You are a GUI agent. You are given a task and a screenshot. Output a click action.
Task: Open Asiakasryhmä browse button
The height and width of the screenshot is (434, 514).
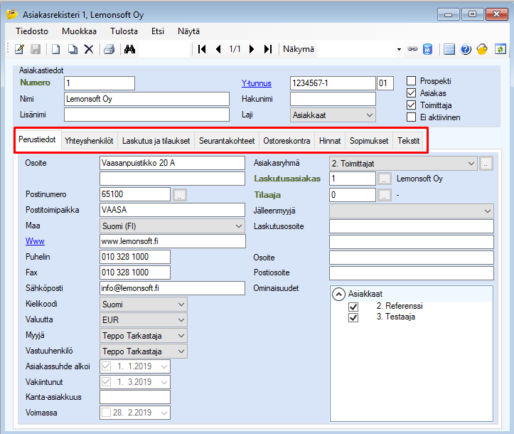(486, 164)
